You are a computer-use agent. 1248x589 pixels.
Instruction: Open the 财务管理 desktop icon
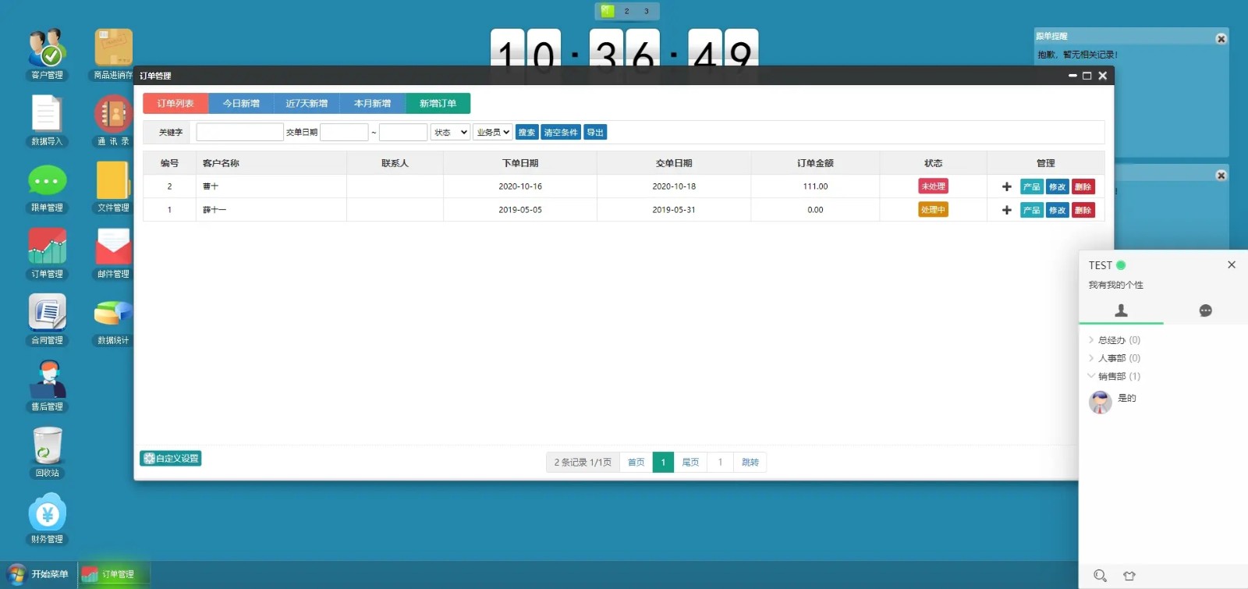pyautogui.click(x=47, y=513)
